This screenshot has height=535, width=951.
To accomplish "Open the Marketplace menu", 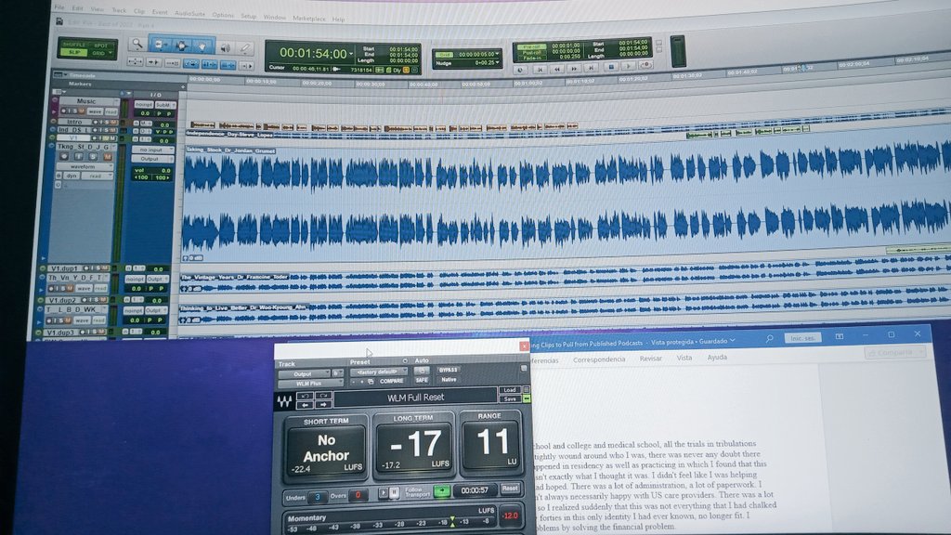I will [309, 19].
